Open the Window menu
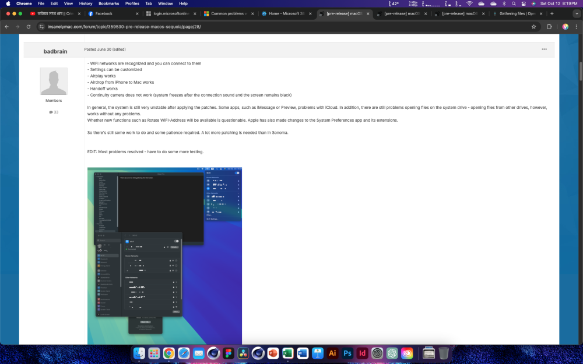The height and width of the screenshot is (364, 583). point(166,3)
